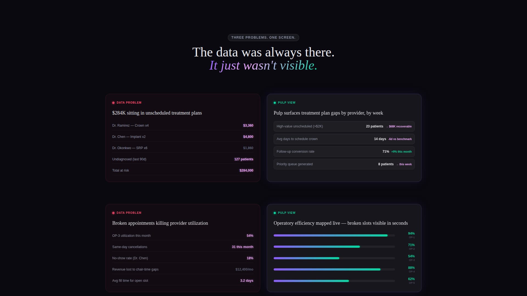Click the '3.2 days' value

pyautogui.click(x=246, y=281)
